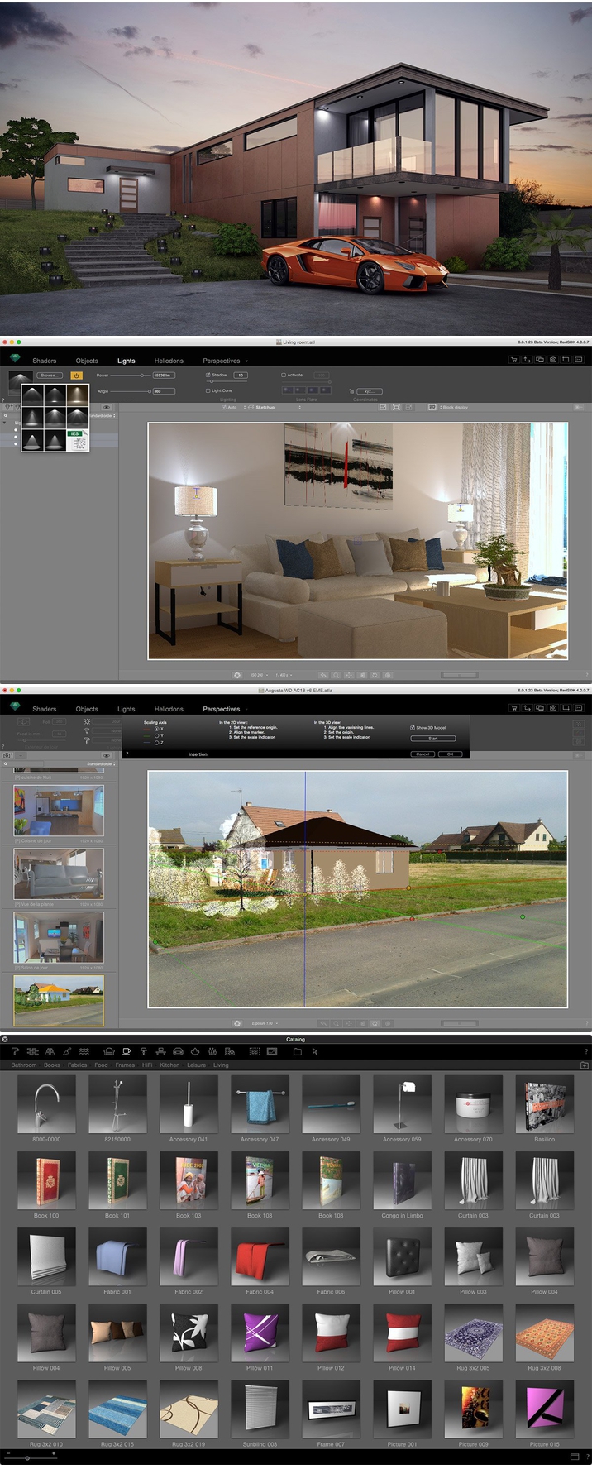Open the Sketchup render mode dropdown
The height and width of the screenshot is (1469, 592).
(x=276, y=407)
